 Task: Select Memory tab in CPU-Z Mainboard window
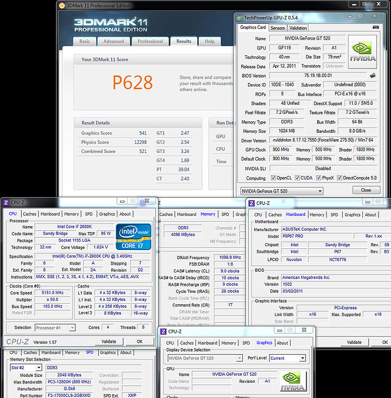point(317,215)
